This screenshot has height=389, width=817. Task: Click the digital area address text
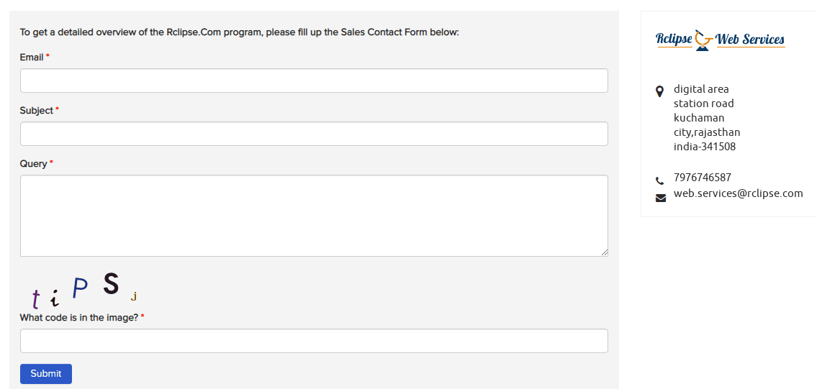tap(701, 89)
